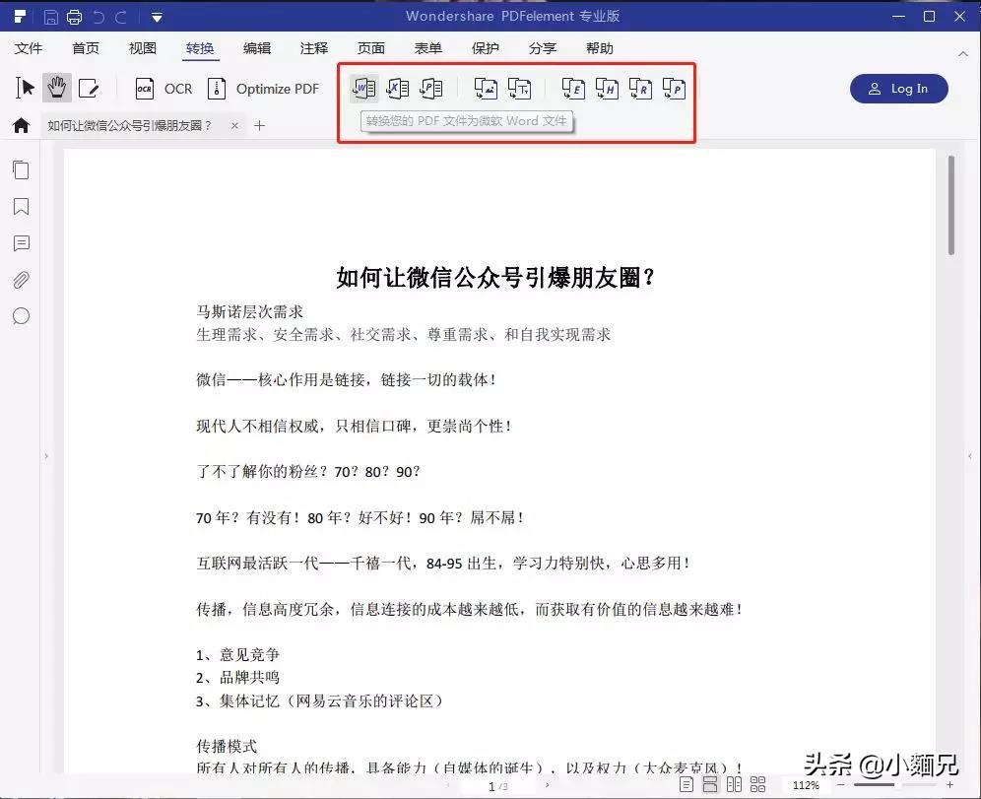
Task: Click the Log In button
Action: click(898, 88)
